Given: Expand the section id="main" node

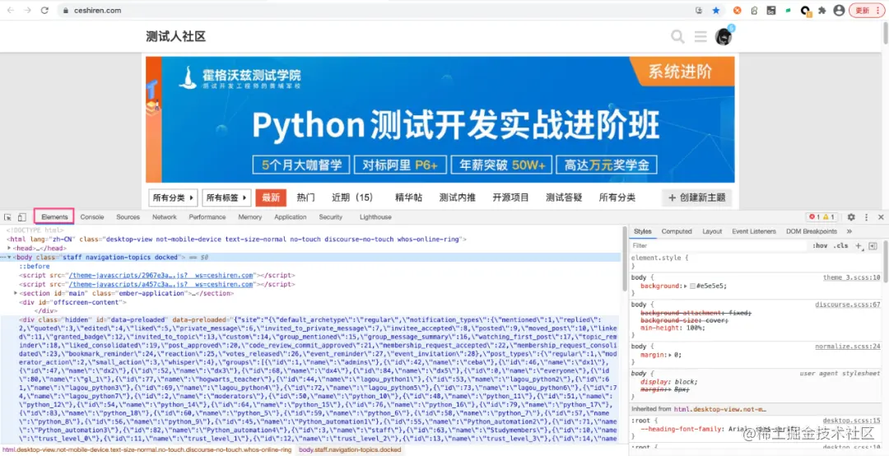Looking at the screenshot, I should point(16,293).
